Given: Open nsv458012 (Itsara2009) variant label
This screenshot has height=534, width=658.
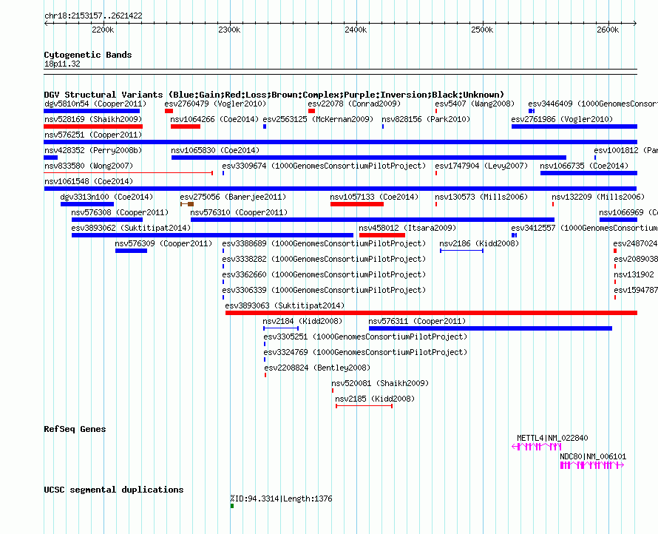Looking at the screenshot, I should pyautogui.click(x=407, y=228).
